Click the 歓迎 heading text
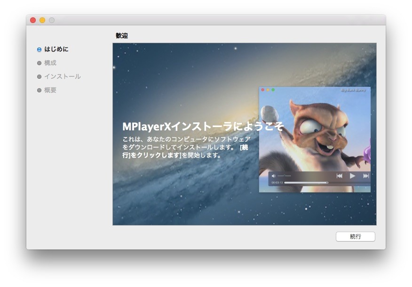This screenshot has width=412, height=287. [x=122, y=35]
